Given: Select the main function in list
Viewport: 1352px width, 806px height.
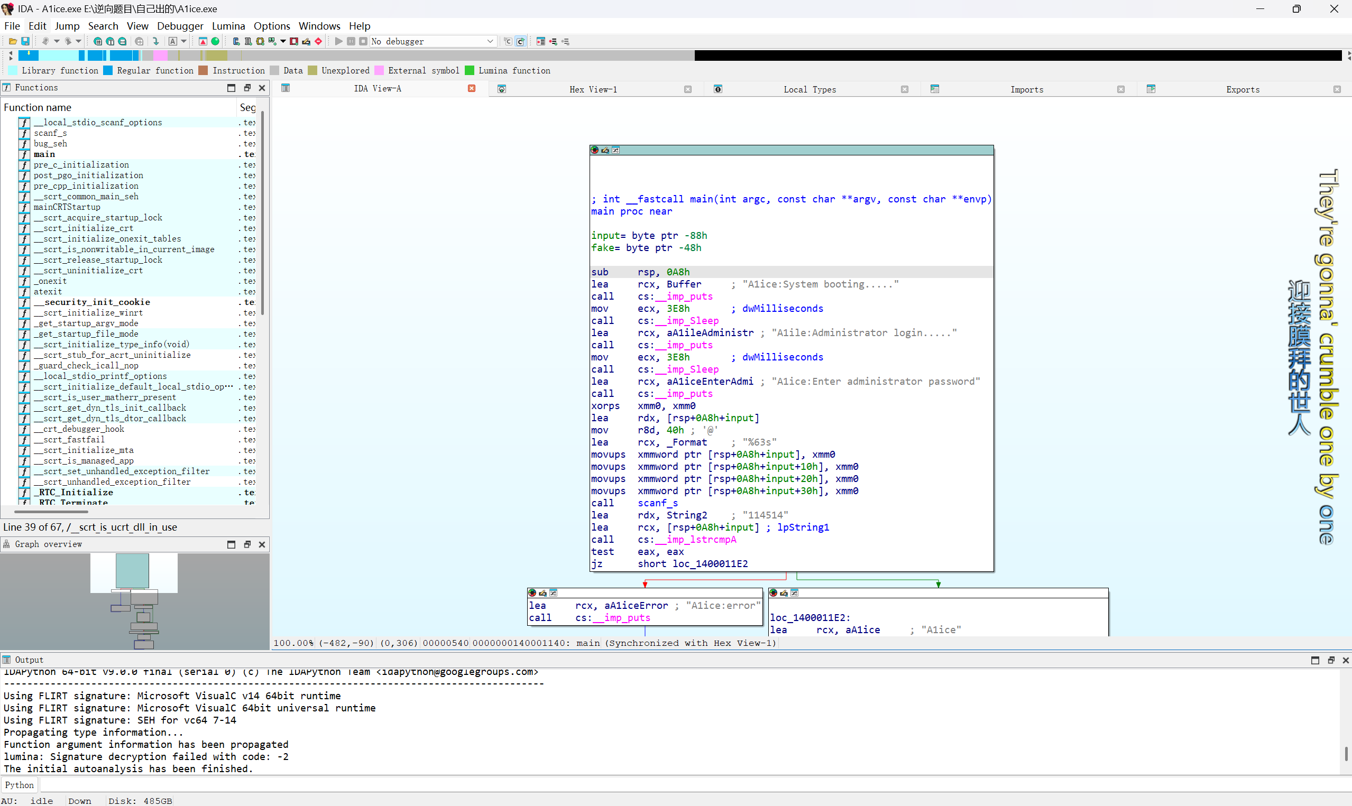Looking at the screenshot, I should (x=44, y=154).
